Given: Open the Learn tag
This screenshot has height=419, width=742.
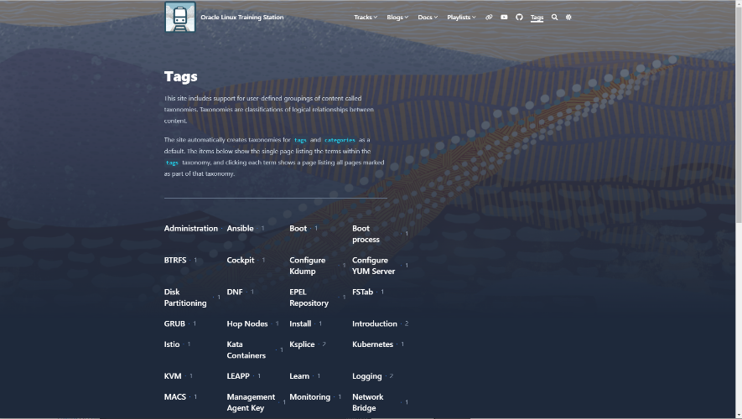Looking at the screenshot, I should point(299,376).
